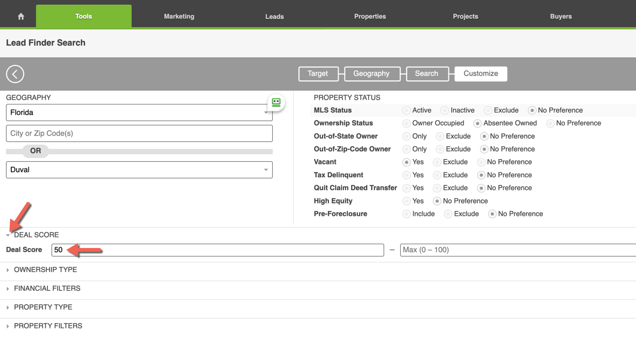Set MLS Status to No Preference
636x338 pixels.
(532, 110)
